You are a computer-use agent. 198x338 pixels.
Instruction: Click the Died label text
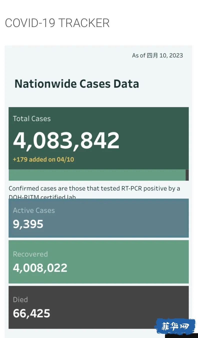pyautogui.click(x=20, y=299)
